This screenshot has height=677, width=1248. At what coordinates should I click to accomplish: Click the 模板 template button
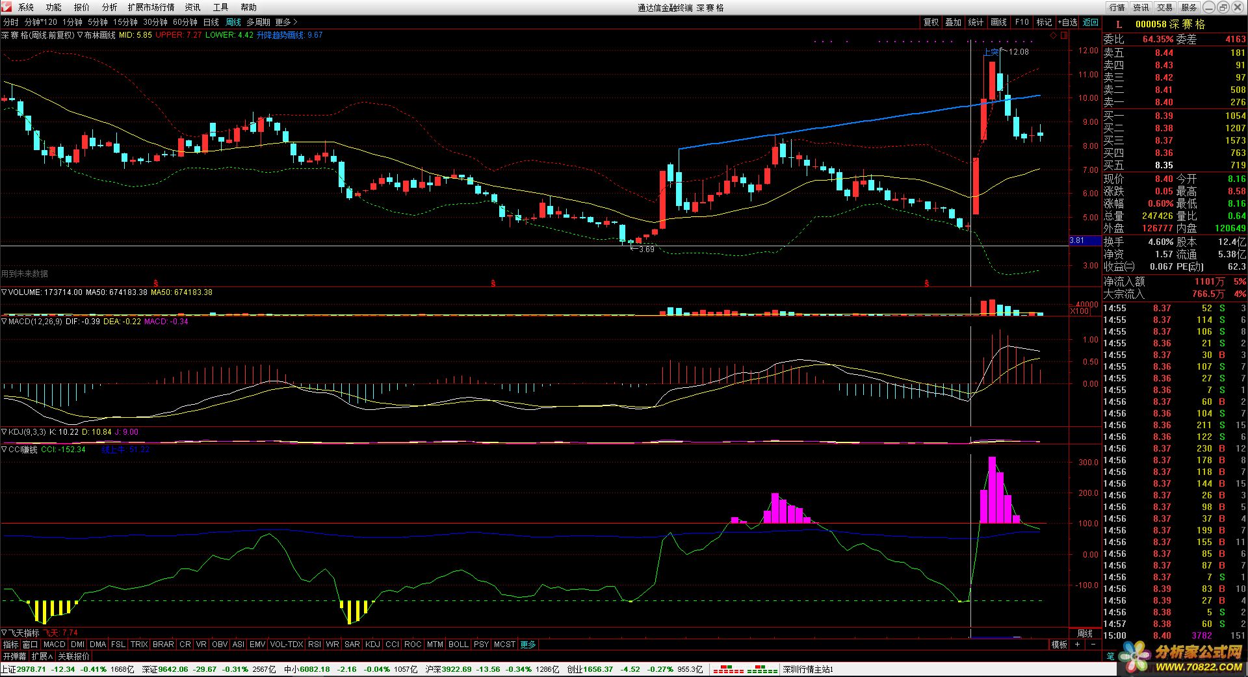click(x=1059, y=645)
